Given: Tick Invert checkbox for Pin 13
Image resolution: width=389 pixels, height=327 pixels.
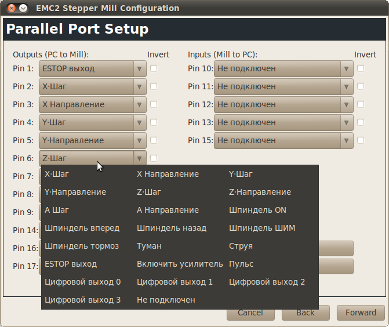Looking at the screenshot, I should coord(361,122).
